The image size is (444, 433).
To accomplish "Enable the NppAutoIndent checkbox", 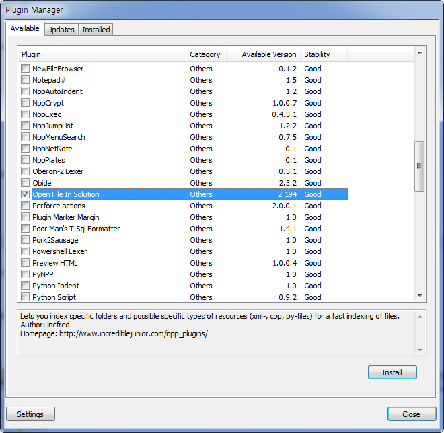I will (x=25, y=91).
